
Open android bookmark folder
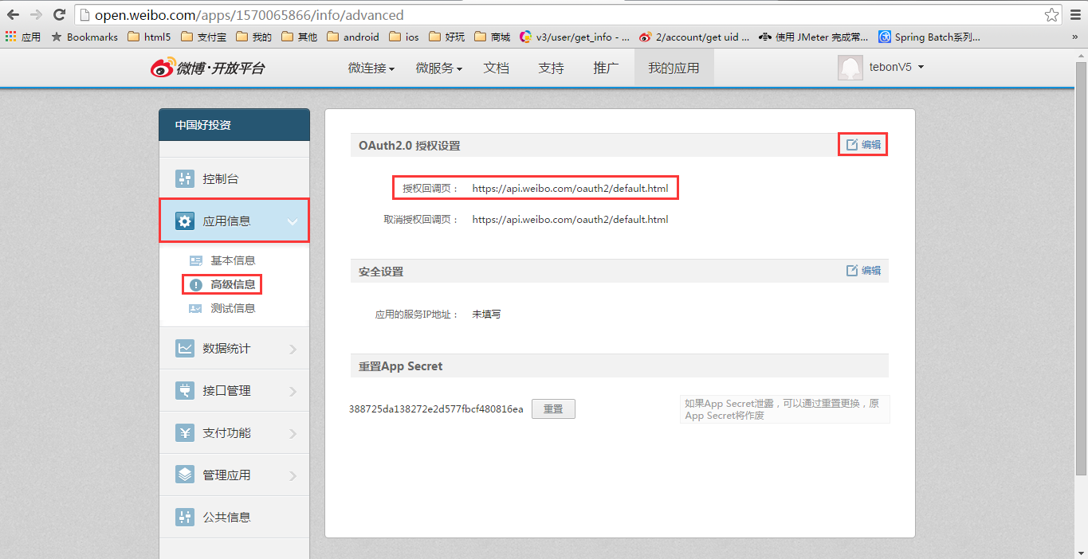(x=353, y=37)
